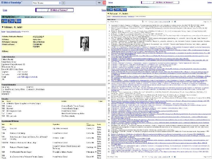Select 'Philadelphia Children's Hospital' organization
Screen dimensions: 212x159
point(62,152)
